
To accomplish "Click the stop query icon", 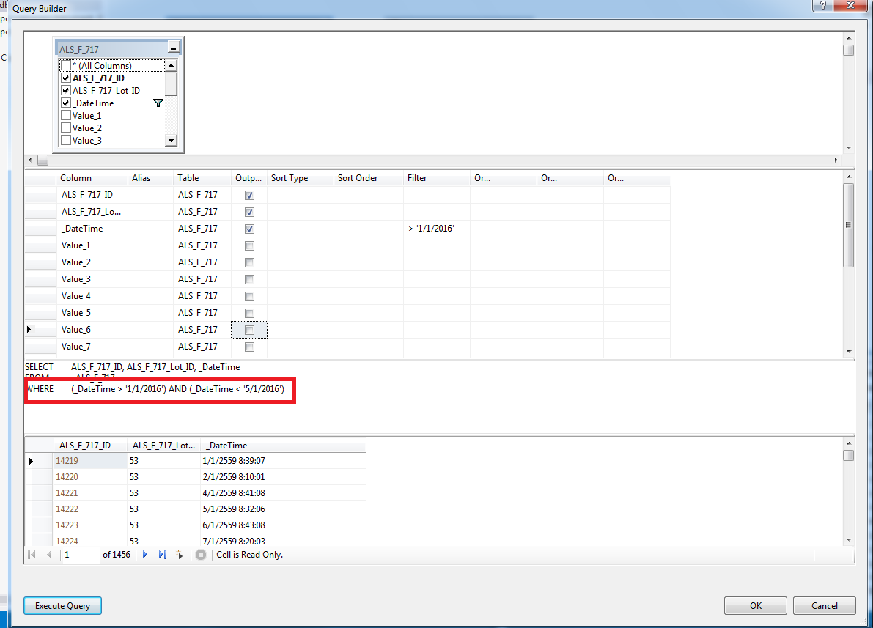I will tap(201, 555).
